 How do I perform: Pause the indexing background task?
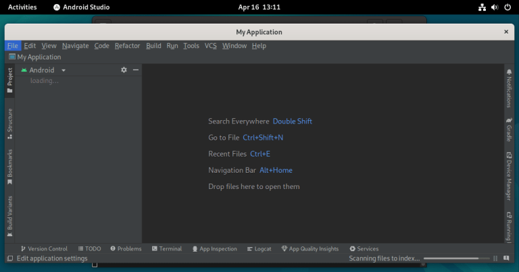click(x=495, y=259)
